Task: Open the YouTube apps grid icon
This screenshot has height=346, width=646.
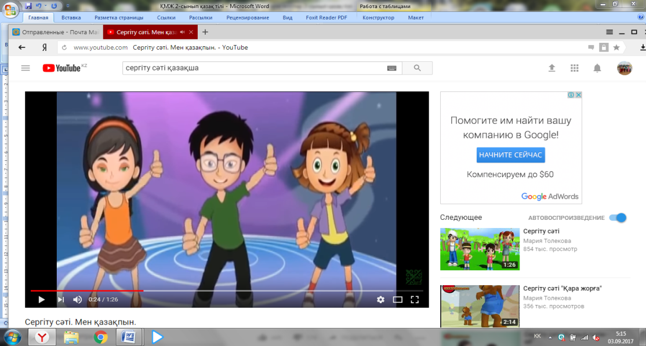Action: pyautogui.click(x=574, y=68)
